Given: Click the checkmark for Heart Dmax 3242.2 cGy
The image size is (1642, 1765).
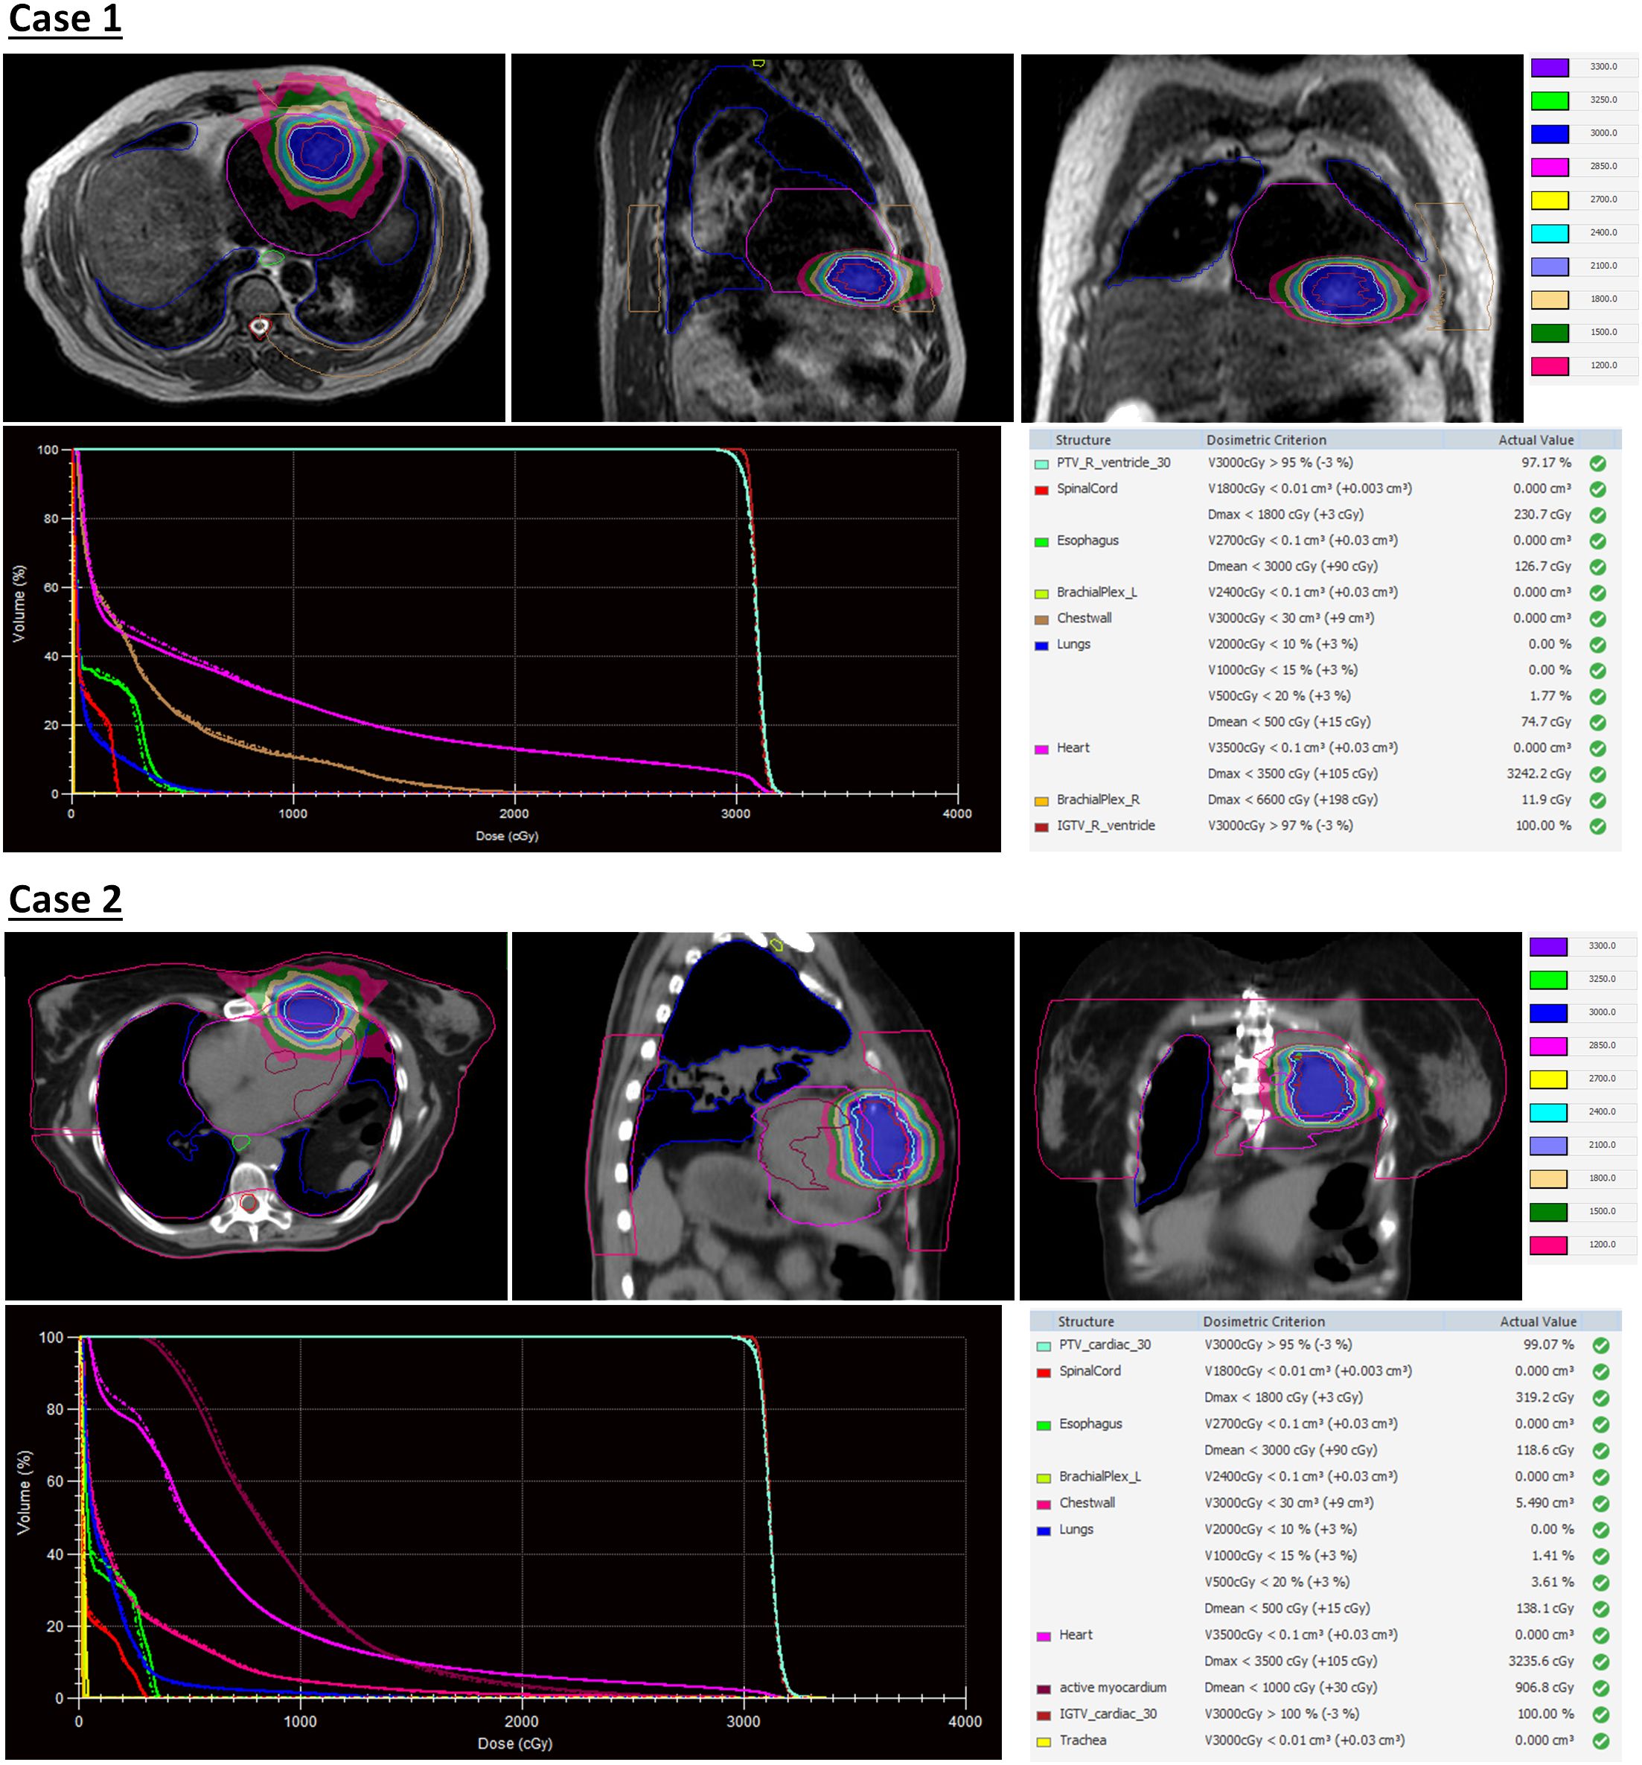Looking at the screenshot, I should [x=1597, y=774].
